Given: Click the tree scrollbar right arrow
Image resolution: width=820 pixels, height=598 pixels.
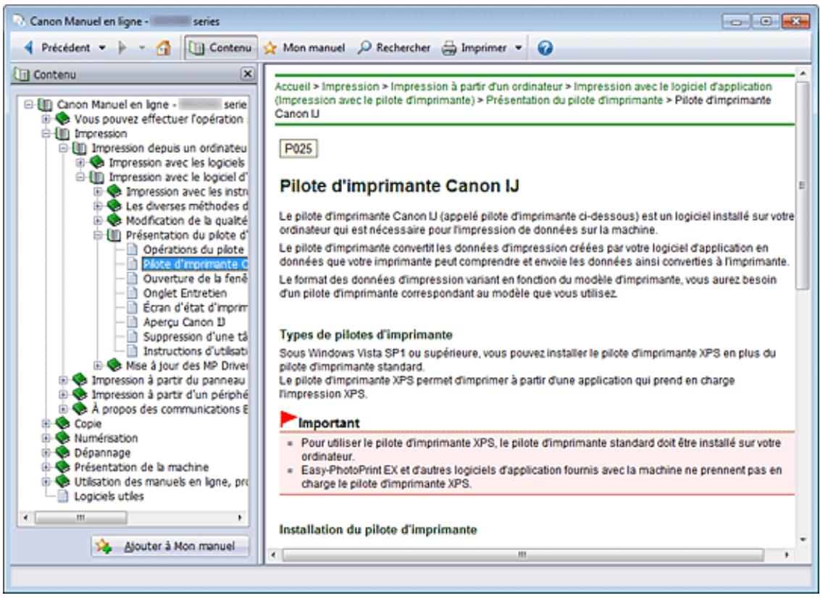Looking at the screenshot, I should point(240,518).
